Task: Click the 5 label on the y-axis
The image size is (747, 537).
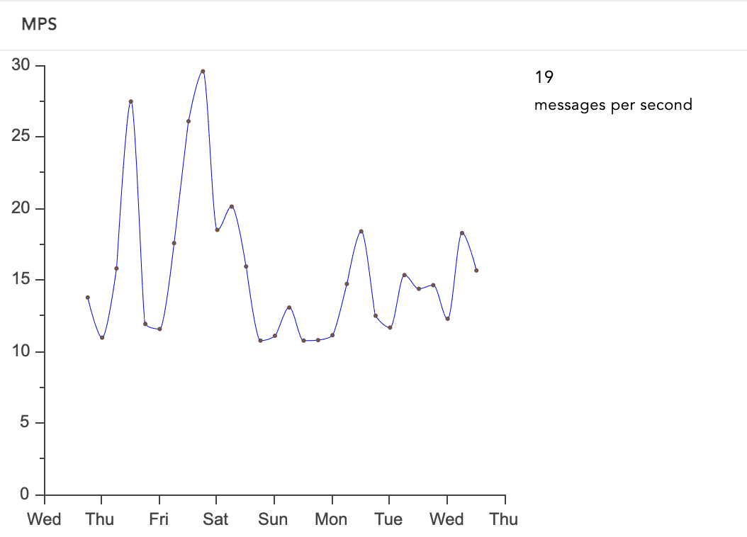Action: click(x=26, y=424)
